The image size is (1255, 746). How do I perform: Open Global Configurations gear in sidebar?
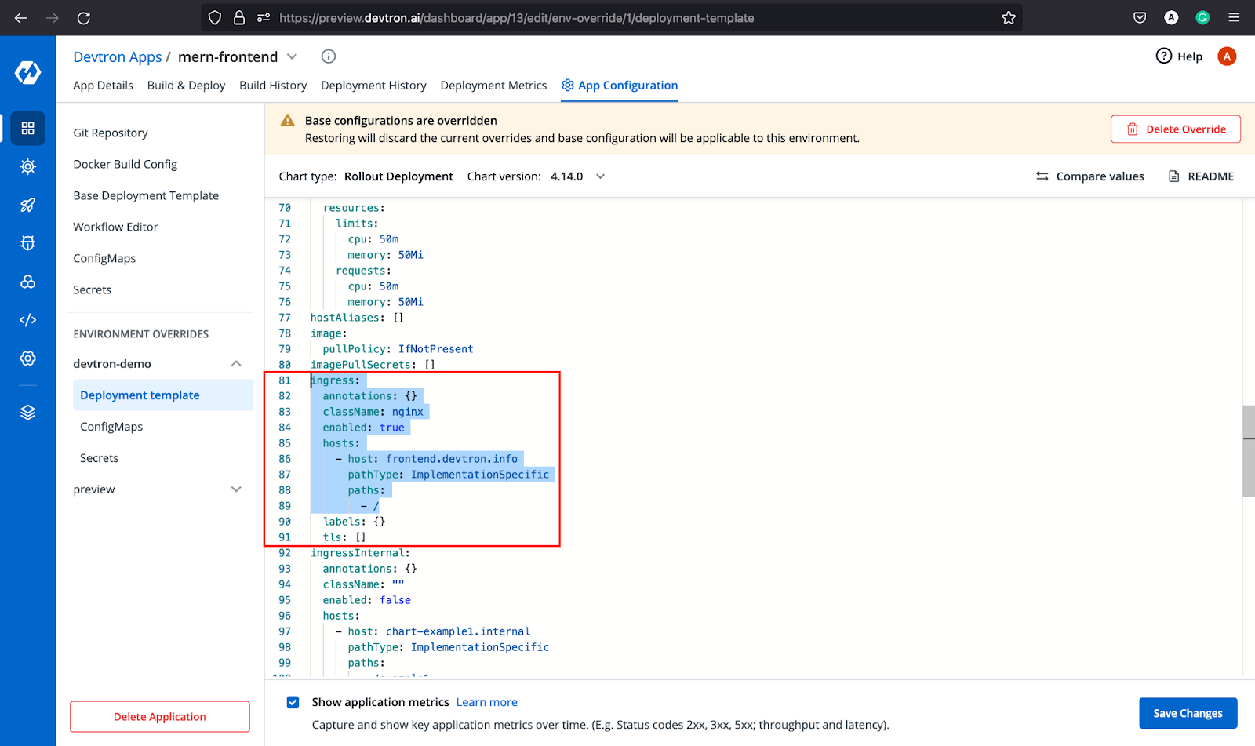[27, 358]
